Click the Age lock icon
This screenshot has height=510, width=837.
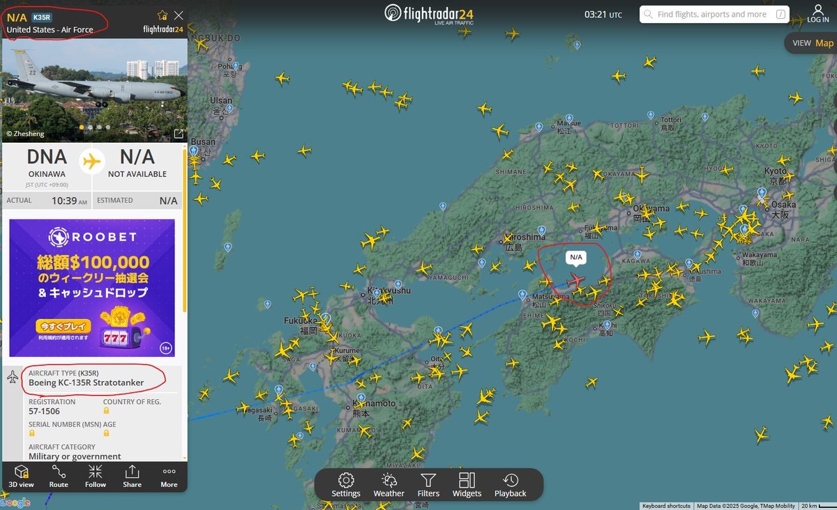pyautogui.click(x=107, y=433)
